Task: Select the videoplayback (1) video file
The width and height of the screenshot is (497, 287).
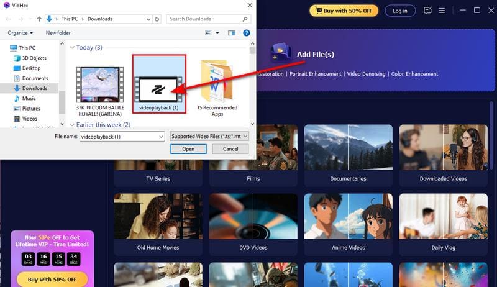Action: (x=158, y=87)
